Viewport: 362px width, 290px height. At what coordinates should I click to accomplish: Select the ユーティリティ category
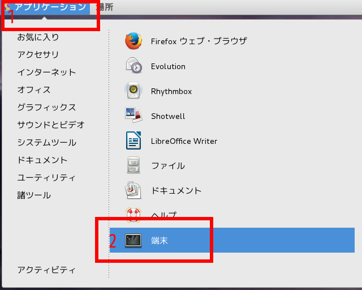click(46, 177)
